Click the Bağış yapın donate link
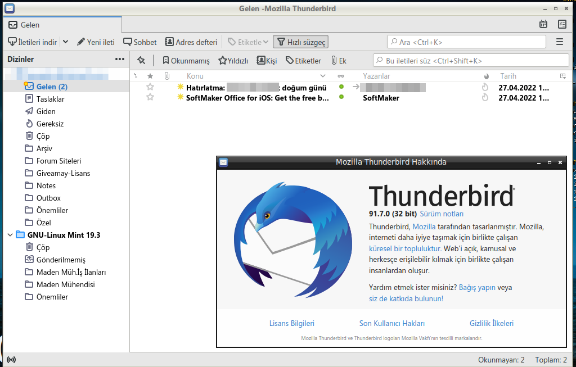 tap(477, 287)
